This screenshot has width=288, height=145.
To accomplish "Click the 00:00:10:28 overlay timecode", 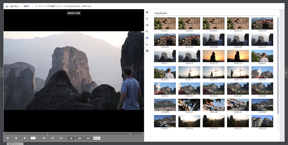I will 74,13.
